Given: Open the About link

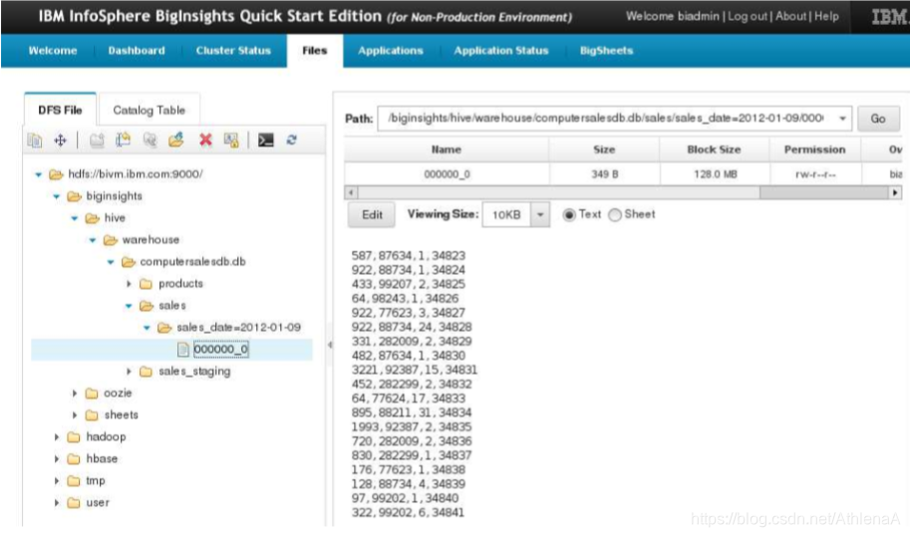Looking at the screenshot, I should pos(791,16).
